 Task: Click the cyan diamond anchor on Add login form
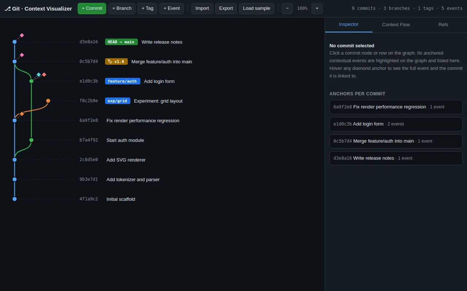[39, 75]
